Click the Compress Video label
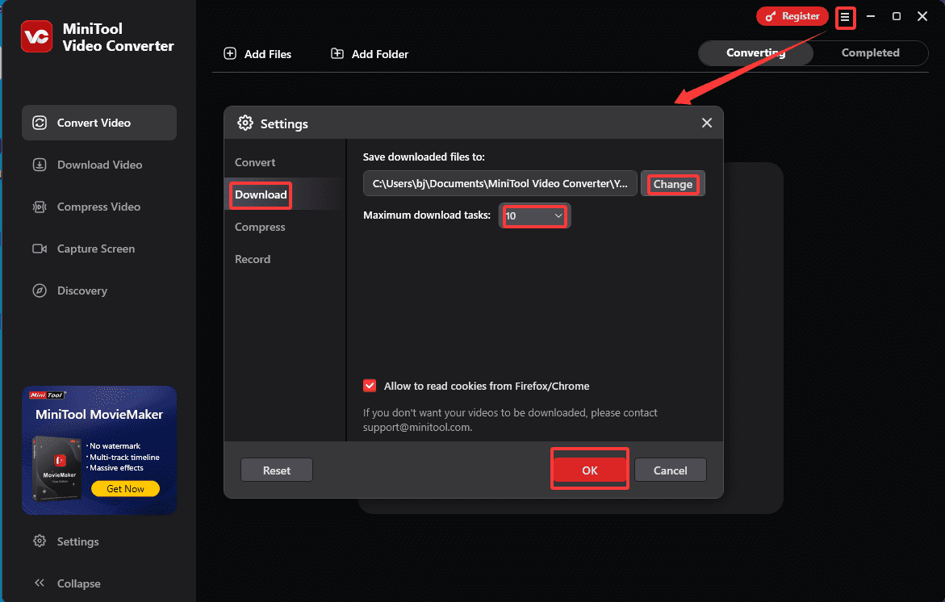Viewport: 945px width, 602px height. point(98,207)
